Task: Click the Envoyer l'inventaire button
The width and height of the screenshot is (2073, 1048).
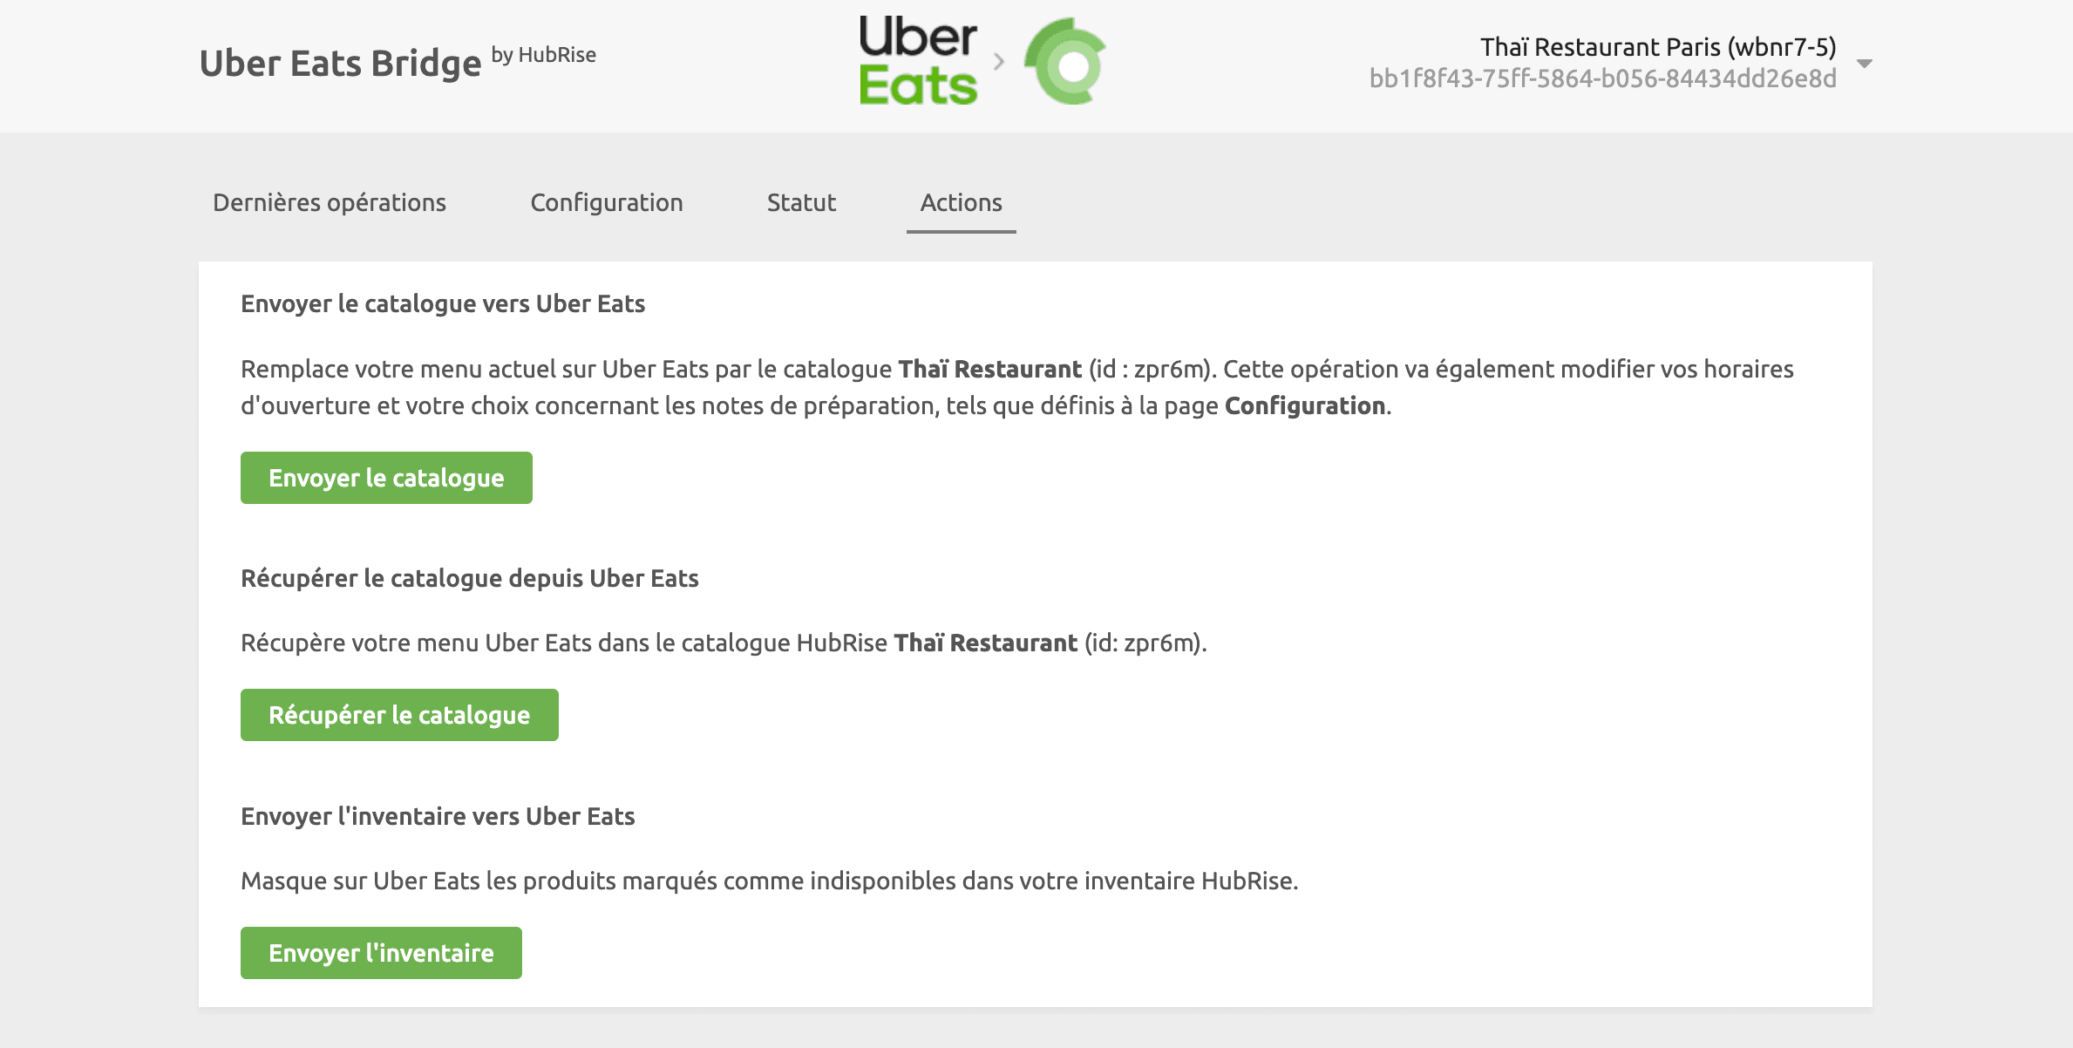Action: click(x=381, y=953)
